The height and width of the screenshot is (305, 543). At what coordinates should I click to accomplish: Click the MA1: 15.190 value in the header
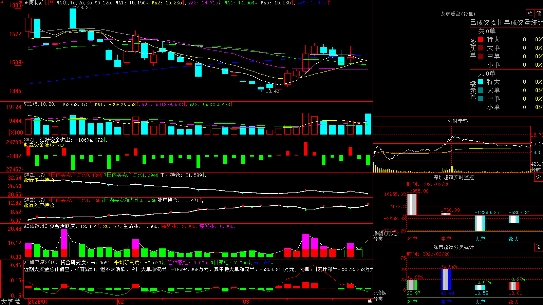tap(130, 3)
